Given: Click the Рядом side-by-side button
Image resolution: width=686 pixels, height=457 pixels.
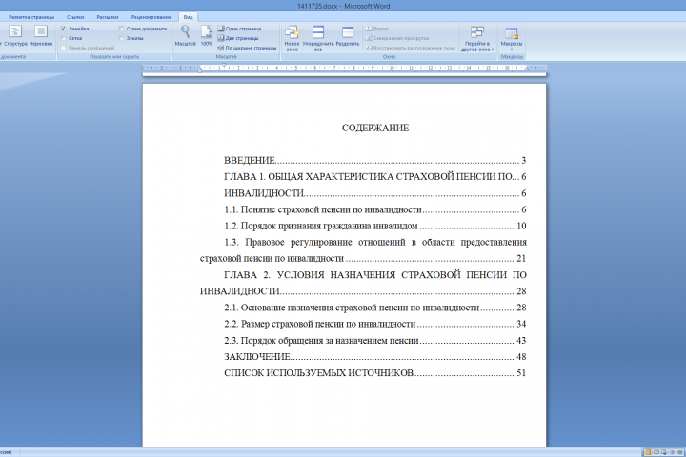Looking at the screenshot, I should pyautogui.click(x=376, y=29).
